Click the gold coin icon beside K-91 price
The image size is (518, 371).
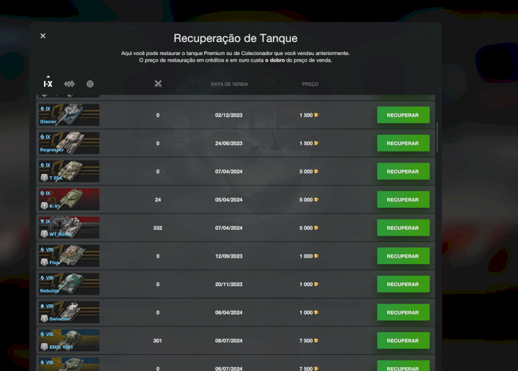(316, 200)
